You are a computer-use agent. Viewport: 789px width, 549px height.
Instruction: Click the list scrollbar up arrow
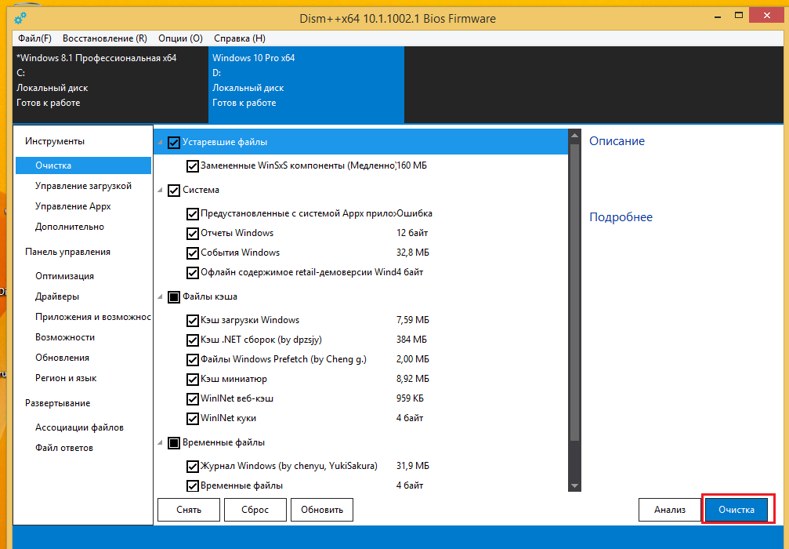574,135
